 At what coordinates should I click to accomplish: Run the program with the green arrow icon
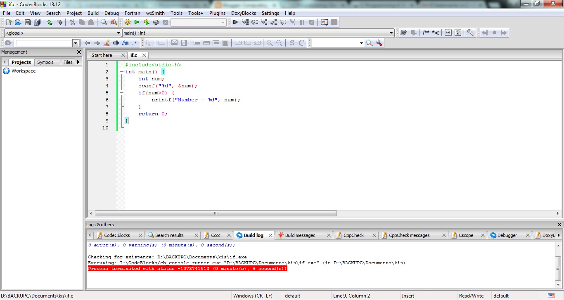coord(137,22)
